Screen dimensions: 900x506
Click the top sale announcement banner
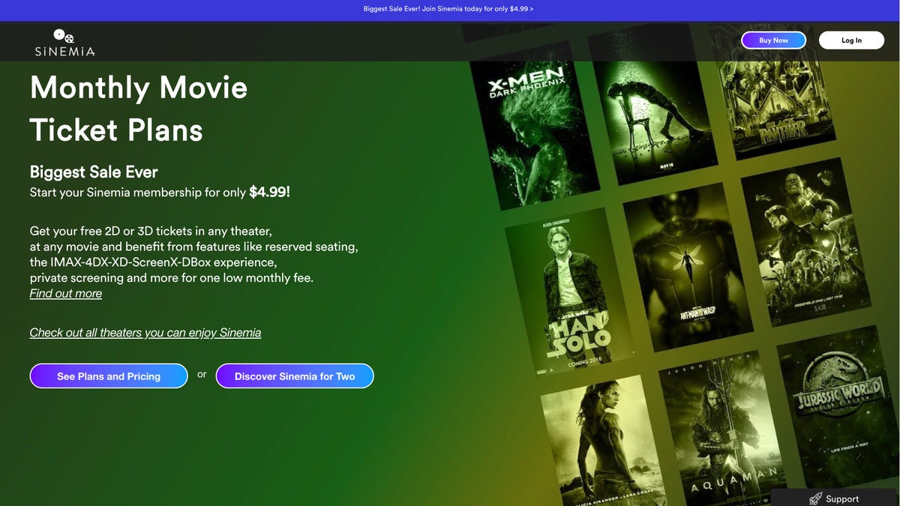click(x=449, y=10)
